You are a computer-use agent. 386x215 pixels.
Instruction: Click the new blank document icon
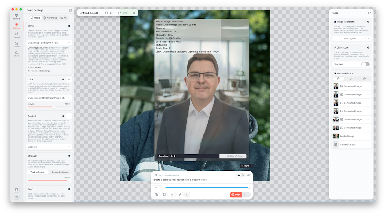(x=106, y=13)
